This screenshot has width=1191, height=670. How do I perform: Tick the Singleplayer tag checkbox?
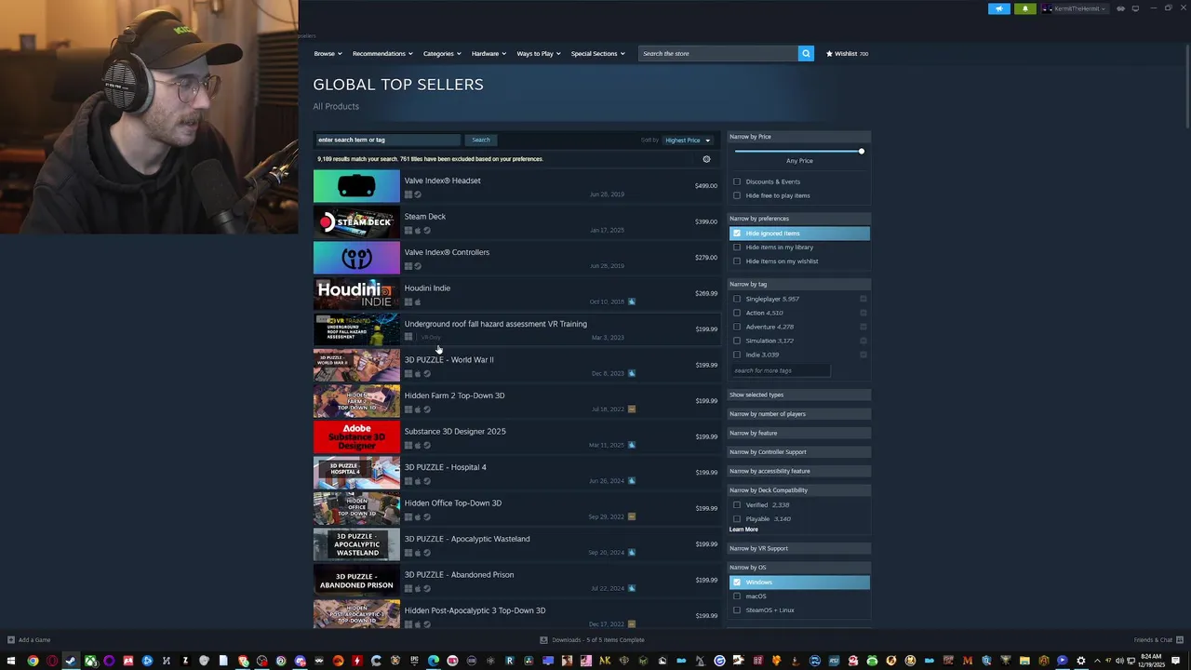coord(737,299)
